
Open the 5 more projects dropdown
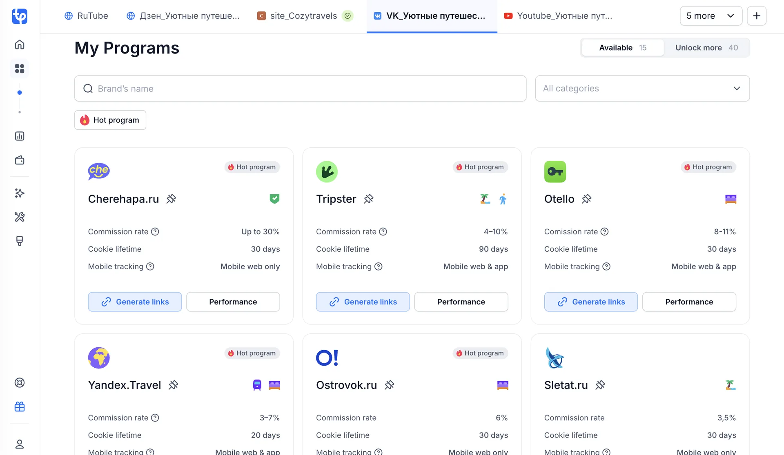point(711,16)
